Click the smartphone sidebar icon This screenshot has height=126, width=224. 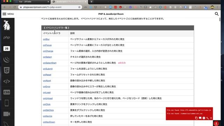7,103
